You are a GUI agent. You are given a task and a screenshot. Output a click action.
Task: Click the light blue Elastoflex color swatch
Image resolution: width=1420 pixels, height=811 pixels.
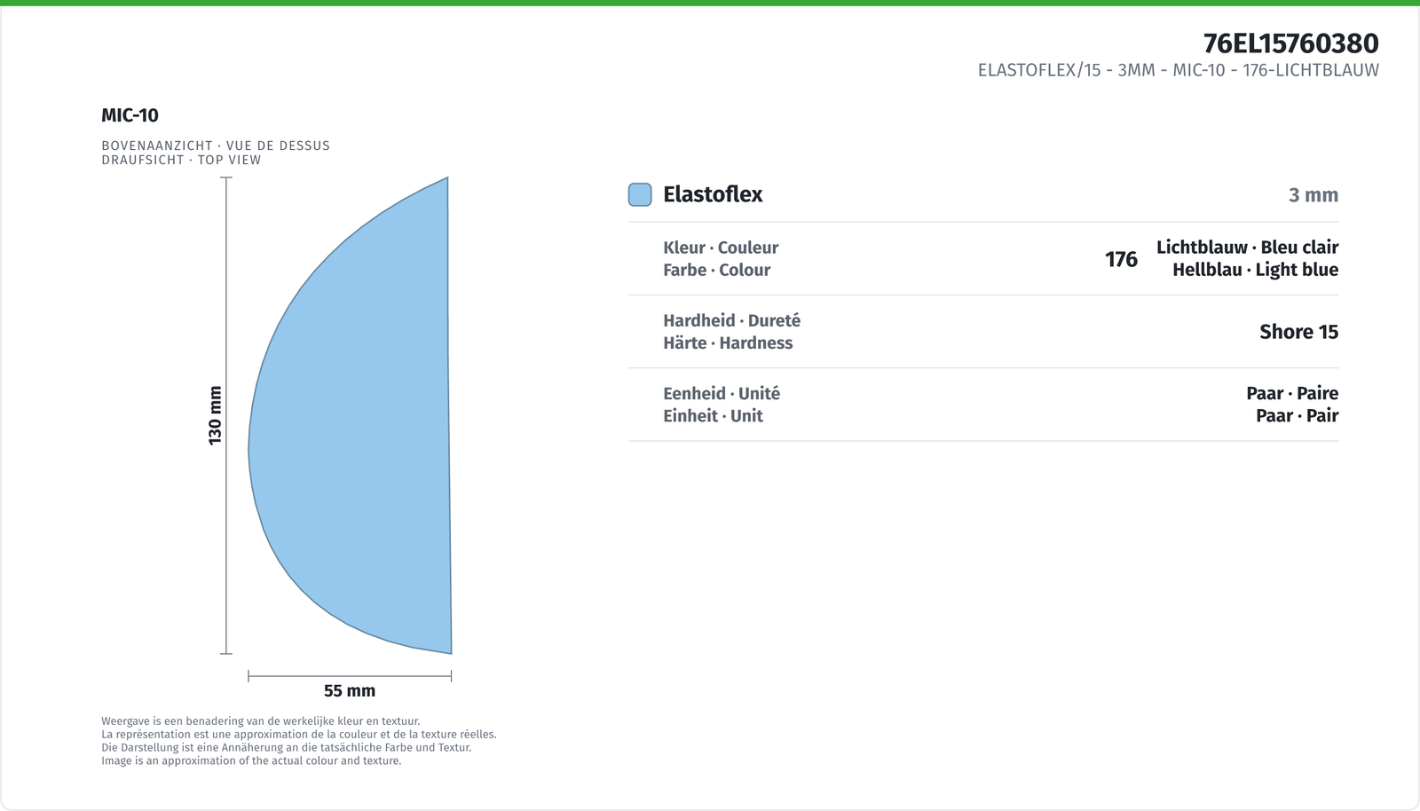pyautogui.click(x=640, y=194)
